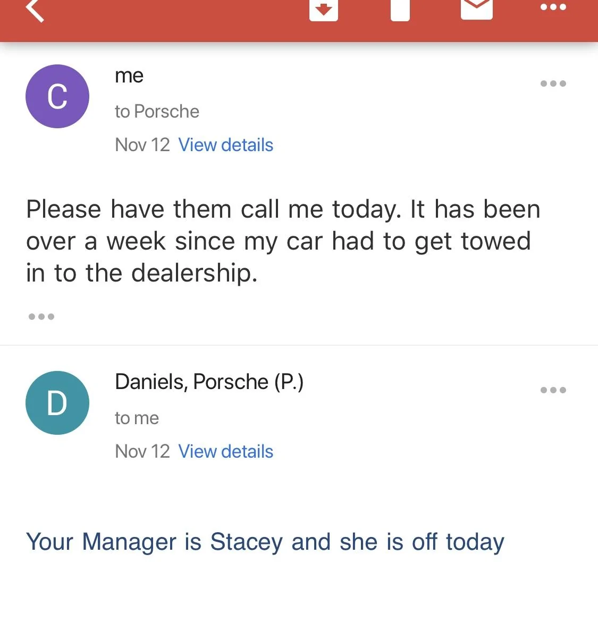Open more options for Daniels, Porsche message
Viewport: 598px width, 620px height.
pos(553,390)
